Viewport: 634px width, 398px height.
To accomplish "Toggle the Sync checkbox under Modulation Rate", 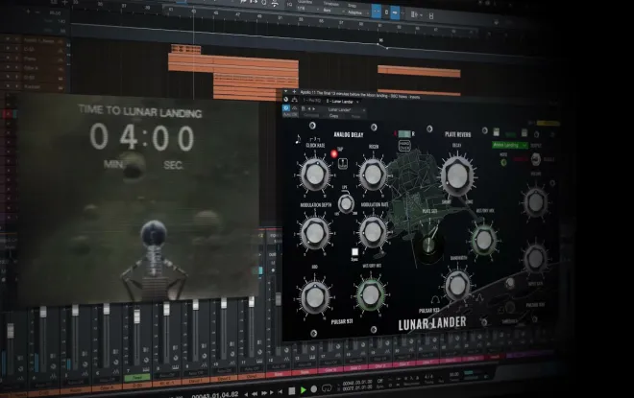I will [x=354, y=252].
